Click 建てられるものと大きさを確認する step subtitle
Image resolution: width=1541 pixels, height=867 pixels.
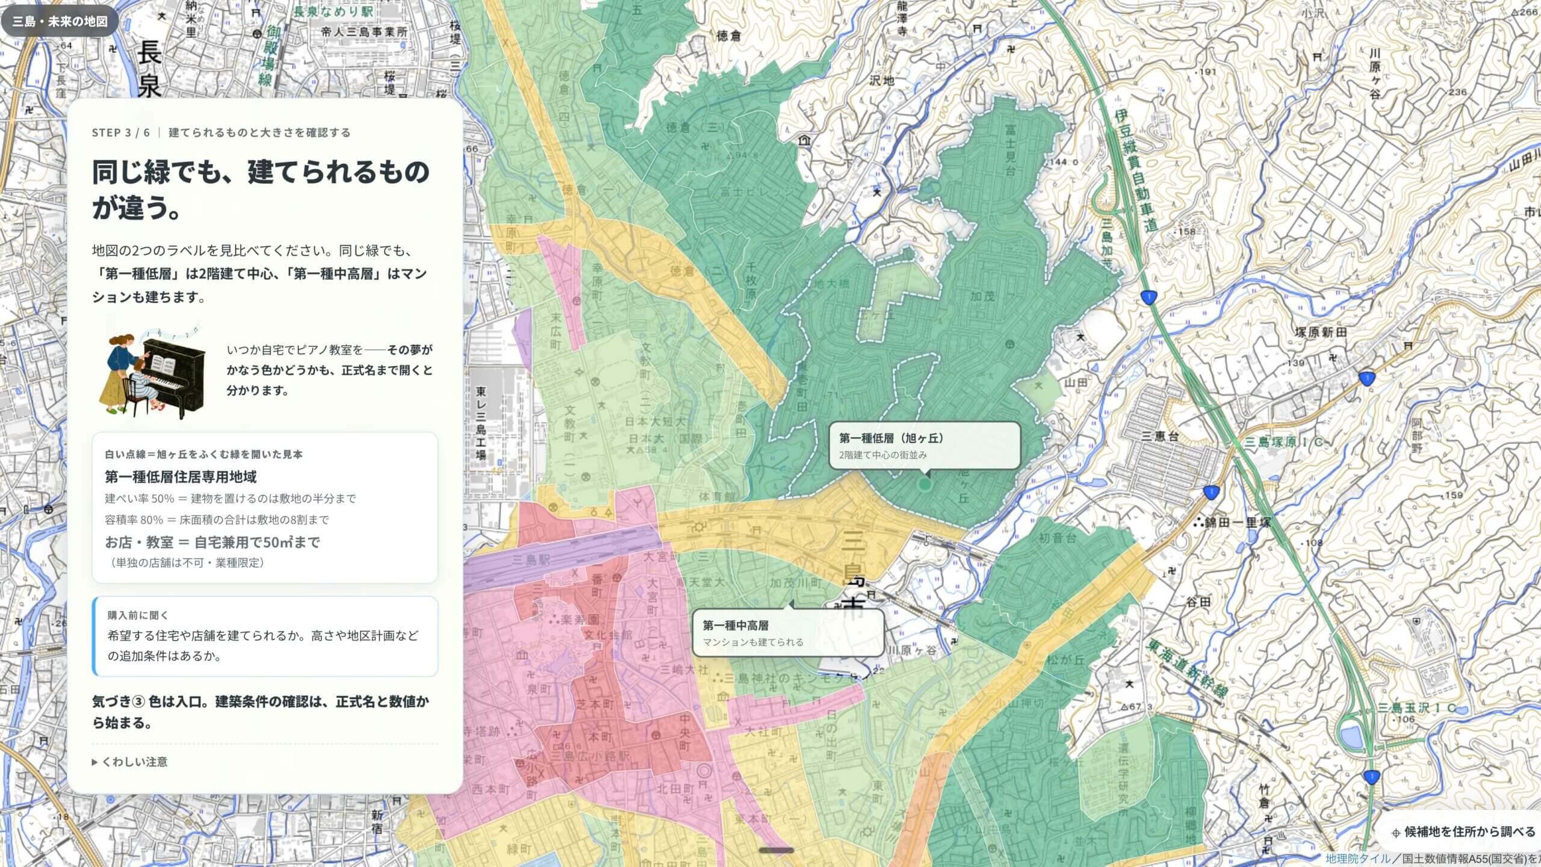click(x=259, y=132)
